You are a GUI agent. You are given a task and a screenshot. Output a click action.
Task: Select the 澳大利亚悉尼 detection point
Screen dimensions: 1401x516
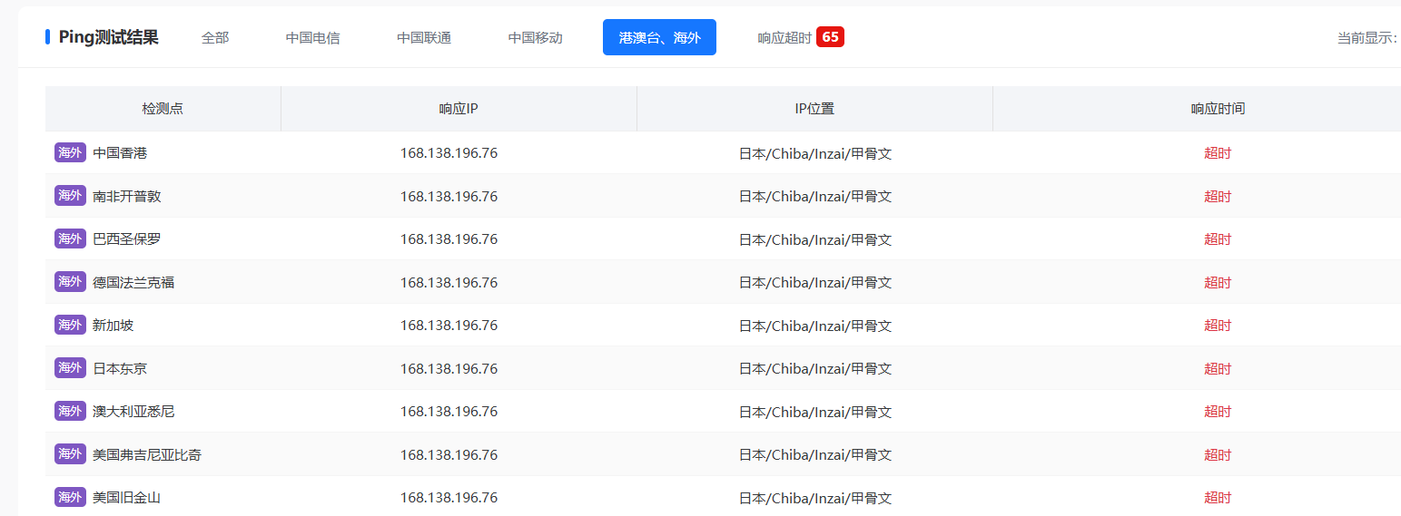(133, 412)
